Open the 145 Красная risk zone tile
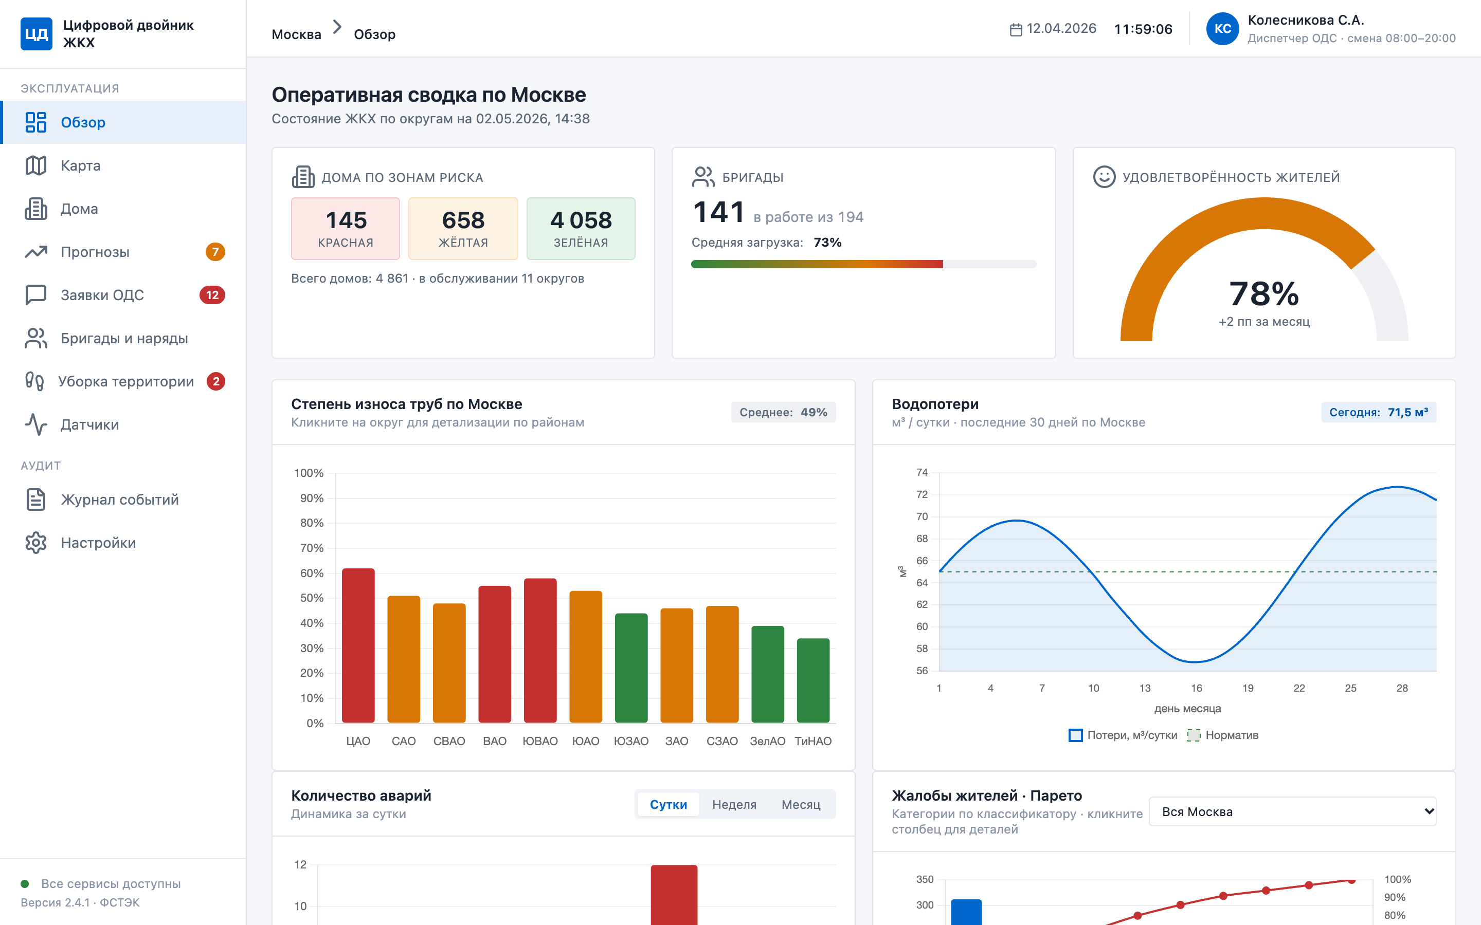The image size is (1481, 925). (x=346, y=229)
